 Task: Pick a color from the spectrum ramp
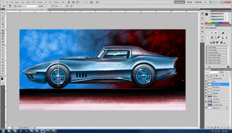(217, 23)
